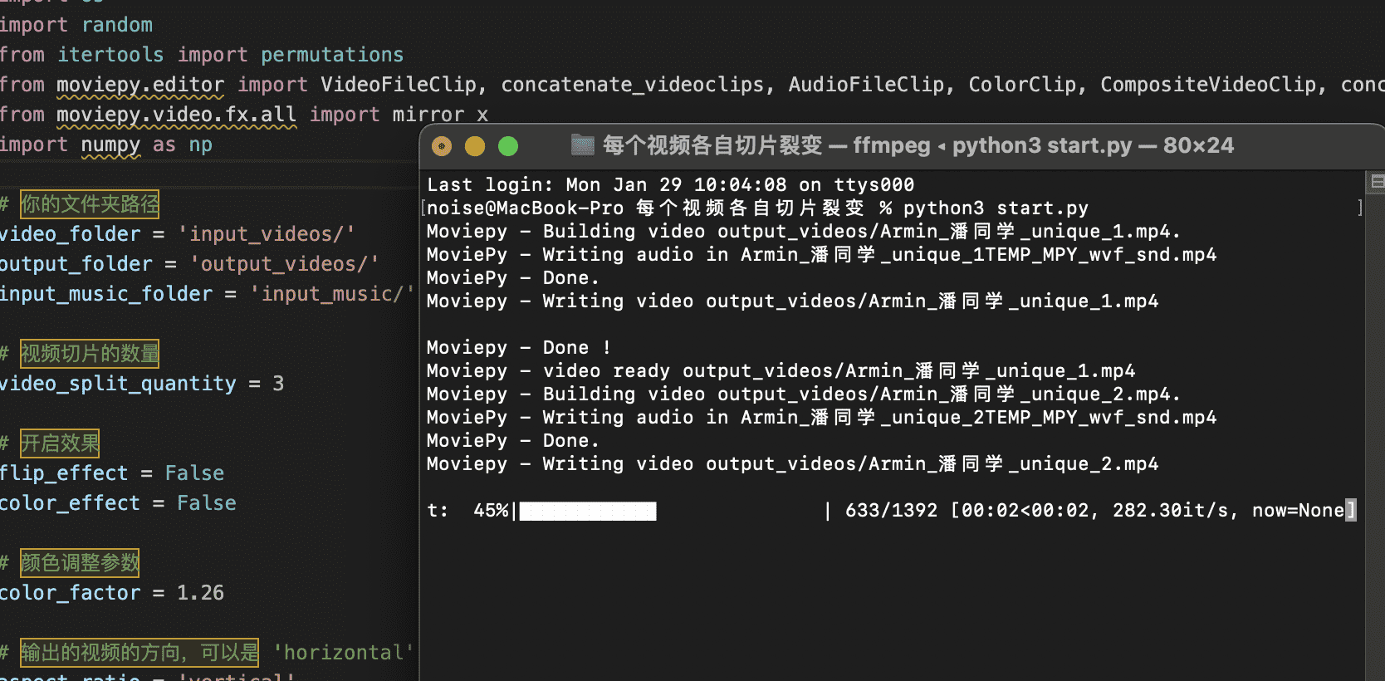Zoom the terminal with the green button
The height and width of the screenshot is (681, 1385).
508,147
